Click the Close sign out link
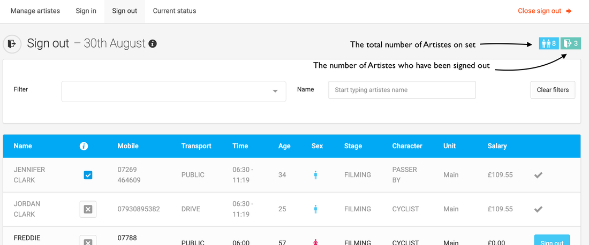 545,11
